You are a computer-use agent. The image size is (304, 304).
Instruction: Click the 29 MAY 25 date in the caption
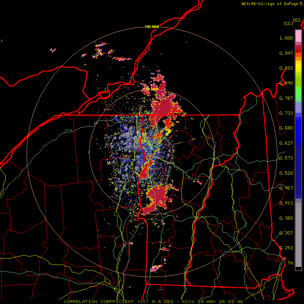[x=211, y=302]
